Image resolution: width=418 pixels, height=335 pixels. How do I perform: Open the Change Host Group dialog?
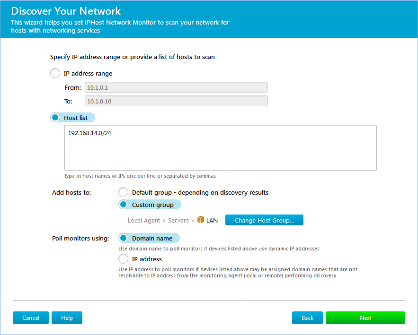[x=264, y=220]
